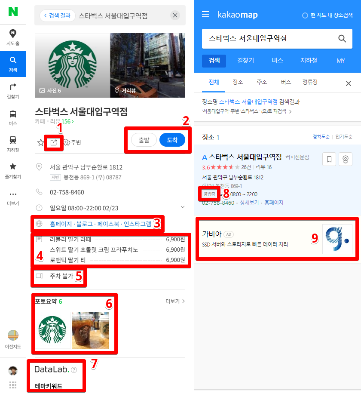Toggle 현 지도 내 장소검색 option
Image resolution: width=361 pixels, height=394 pixels.
(327, 15)
